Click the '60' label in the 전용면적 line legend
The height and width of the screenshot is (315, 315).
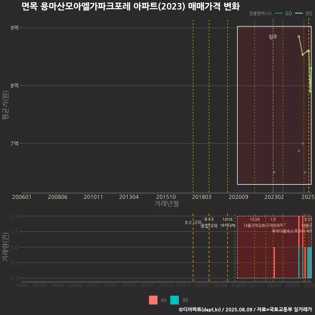pyautogui.click(x=288, y=13)
